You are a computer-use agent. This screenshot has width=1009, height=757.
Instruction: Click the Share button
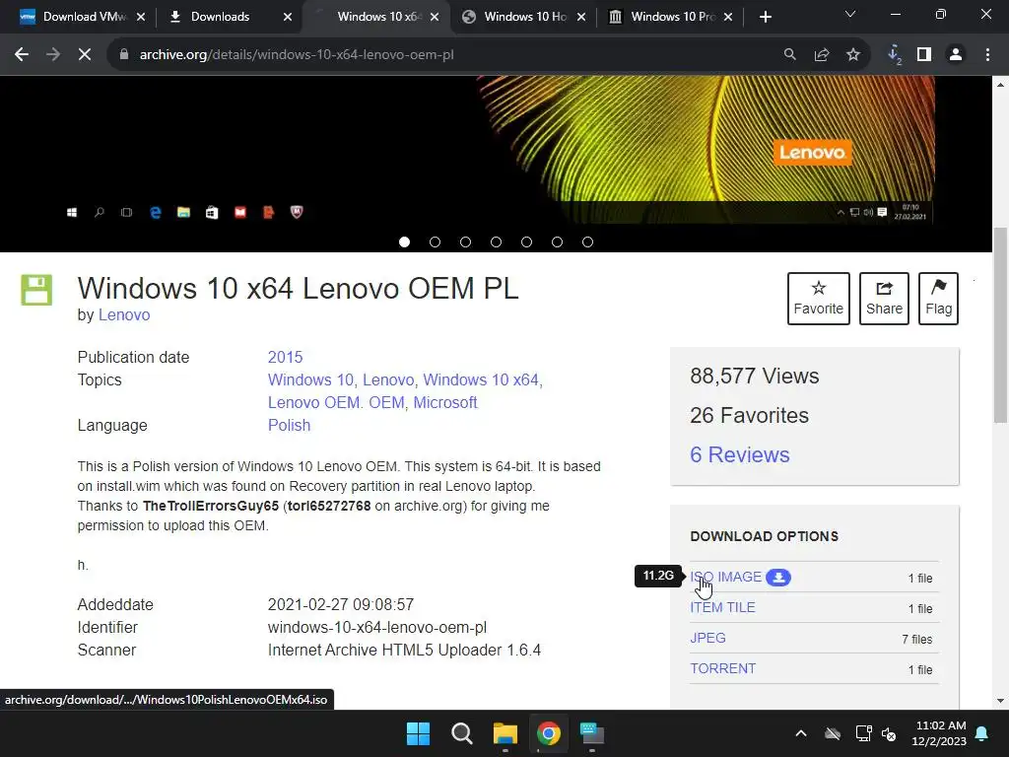pos(884,299)
